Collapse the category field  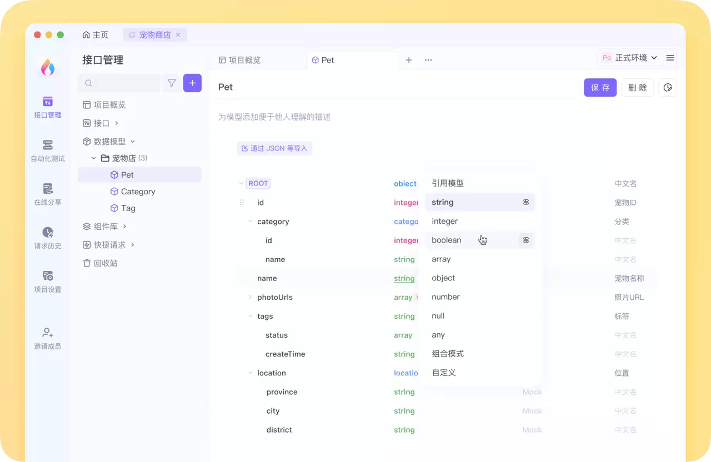(251, 222)
